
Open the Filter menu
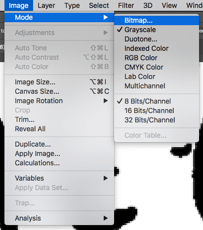[126, 5]
